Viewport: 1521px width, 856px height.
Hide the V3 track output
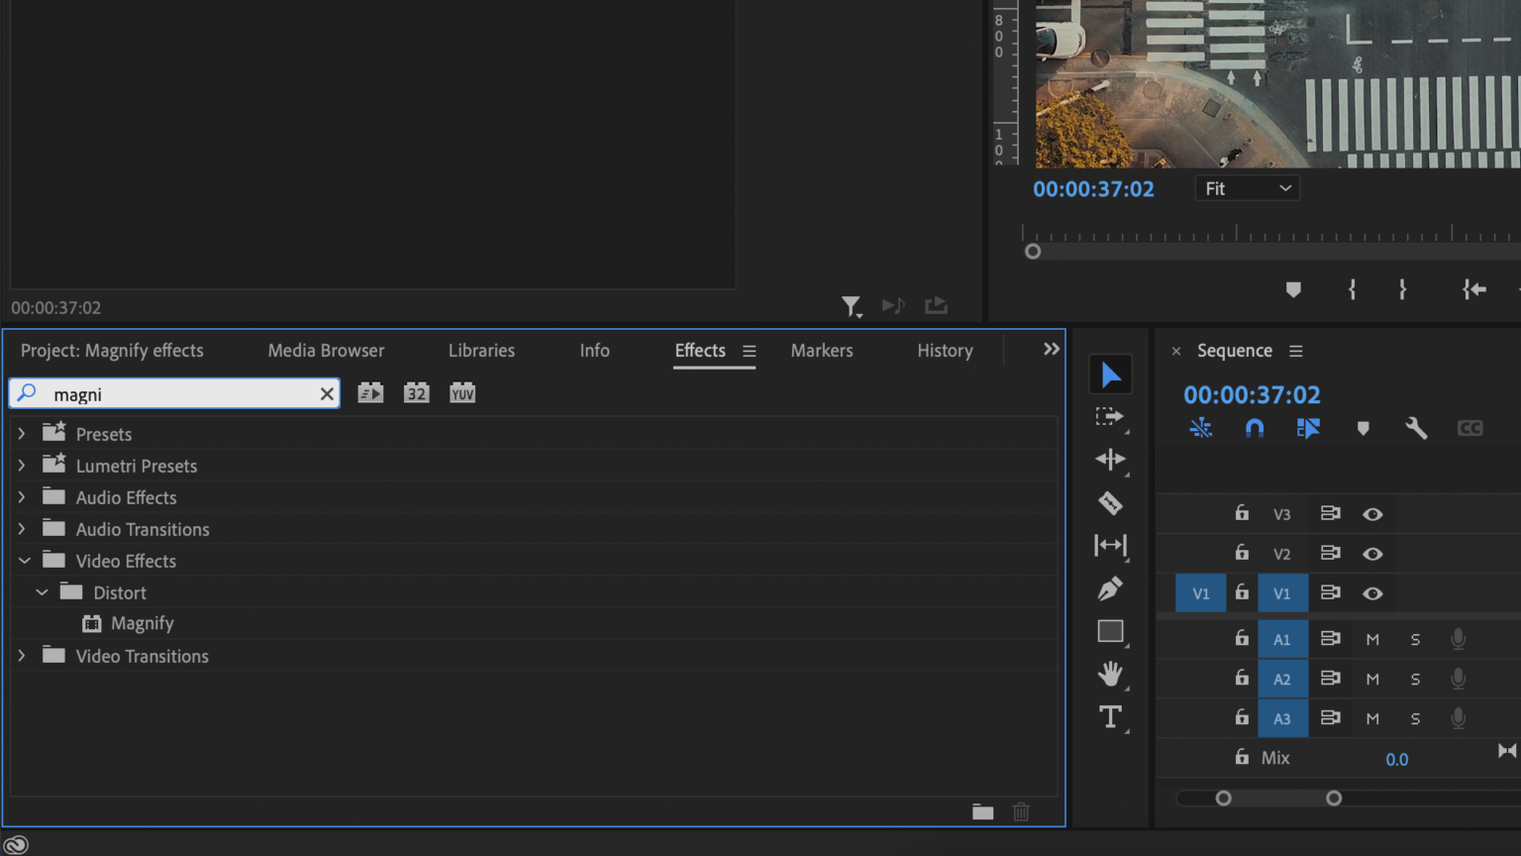[x=1372, y=514]
